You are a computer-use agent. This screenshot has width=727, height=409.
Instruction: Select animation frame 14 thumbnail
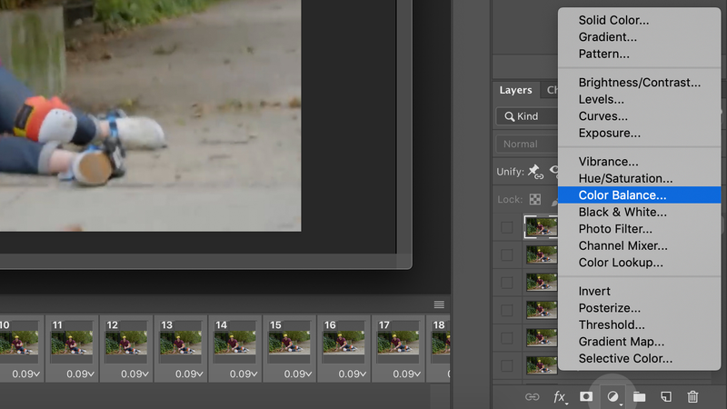(234, 343)
